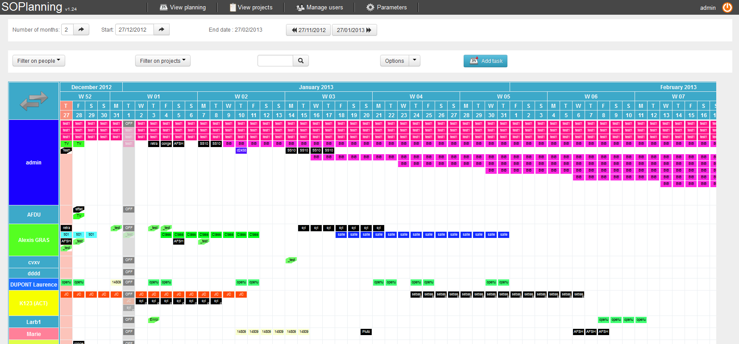Click the orange power logout icon
Image resolution: width=739 pixels, height=344 pixels.
[727, 8]
